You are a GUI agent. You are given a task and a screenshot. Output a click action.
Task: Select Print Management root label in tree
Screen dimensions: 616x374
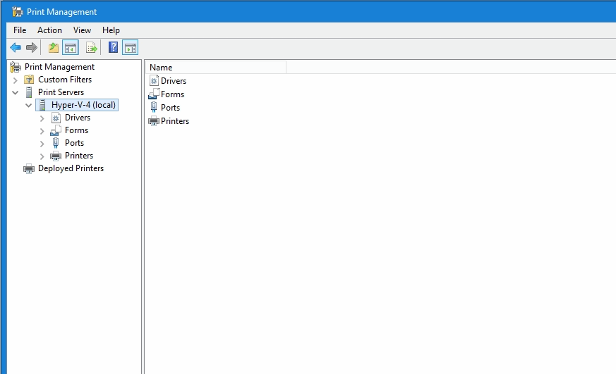(x=59, y=67)
